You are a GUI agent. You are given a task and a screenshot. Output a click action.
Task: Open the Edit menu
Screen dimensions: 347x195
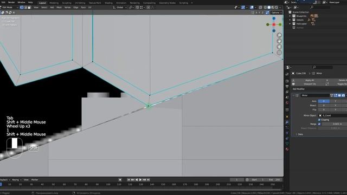point(3,2)
